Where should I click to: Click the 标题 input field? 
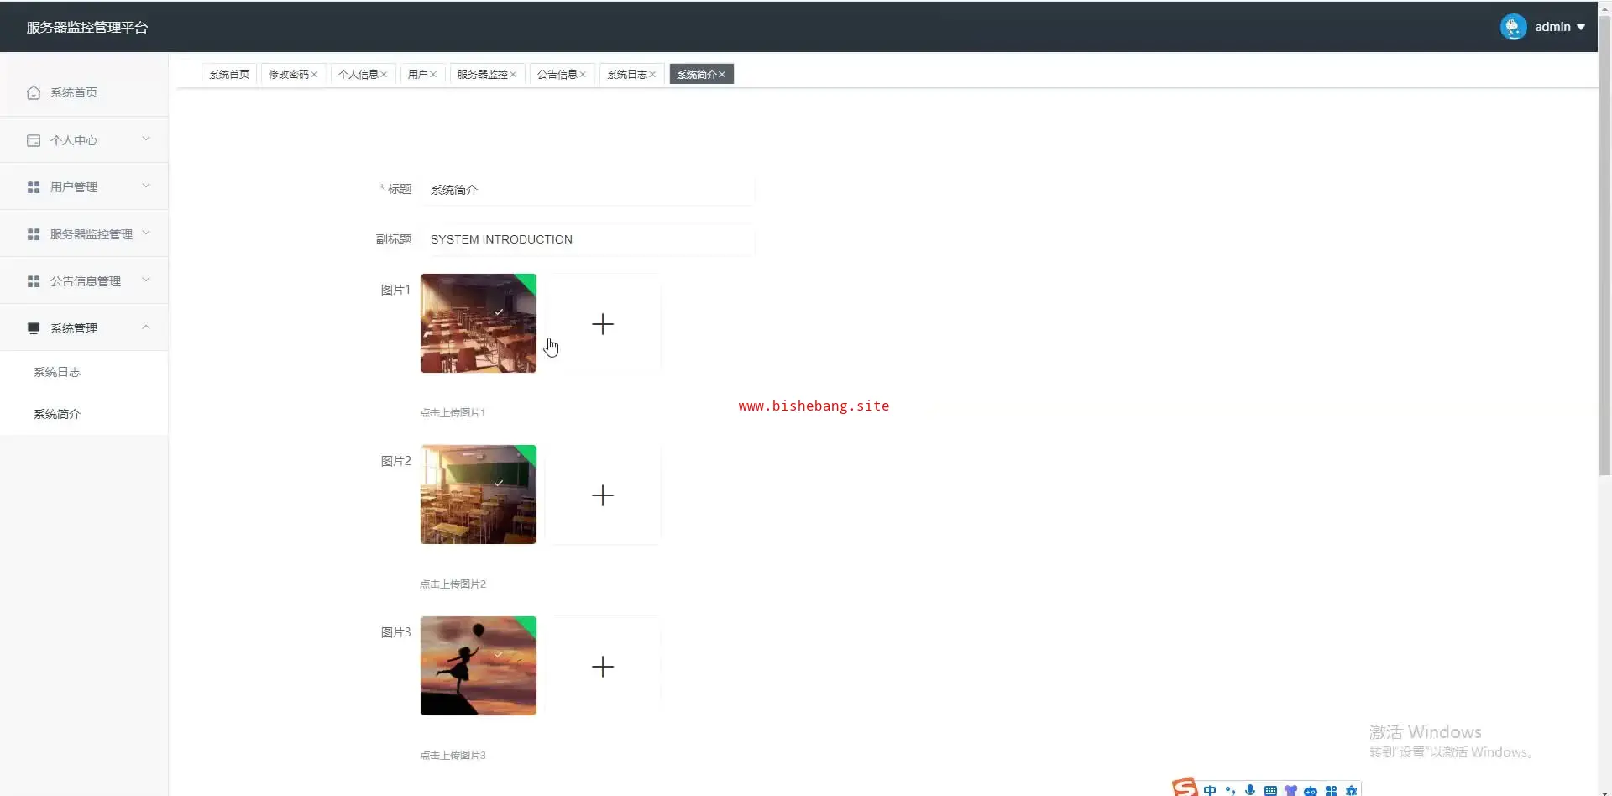click(588, 190)
